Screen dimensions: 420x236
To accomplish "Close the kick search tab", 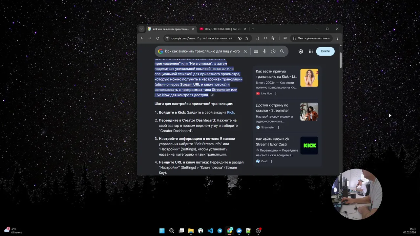I will [x=193, y=29].
